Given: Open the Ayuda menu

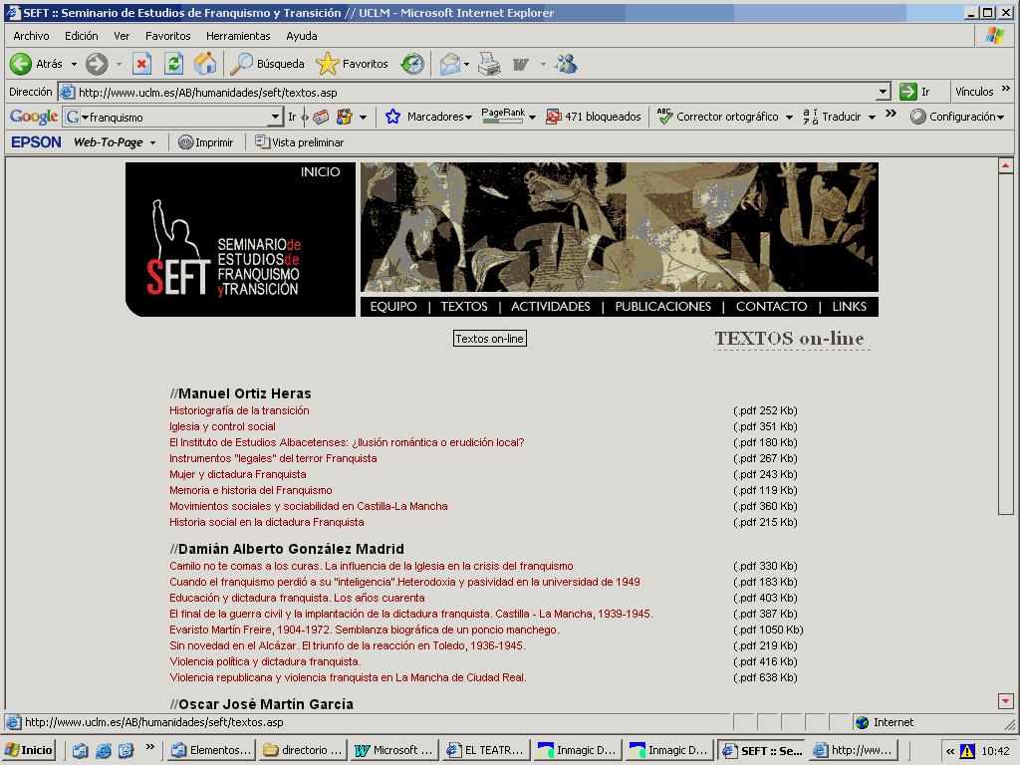Looking at the screenshot, I should point(302,36).
